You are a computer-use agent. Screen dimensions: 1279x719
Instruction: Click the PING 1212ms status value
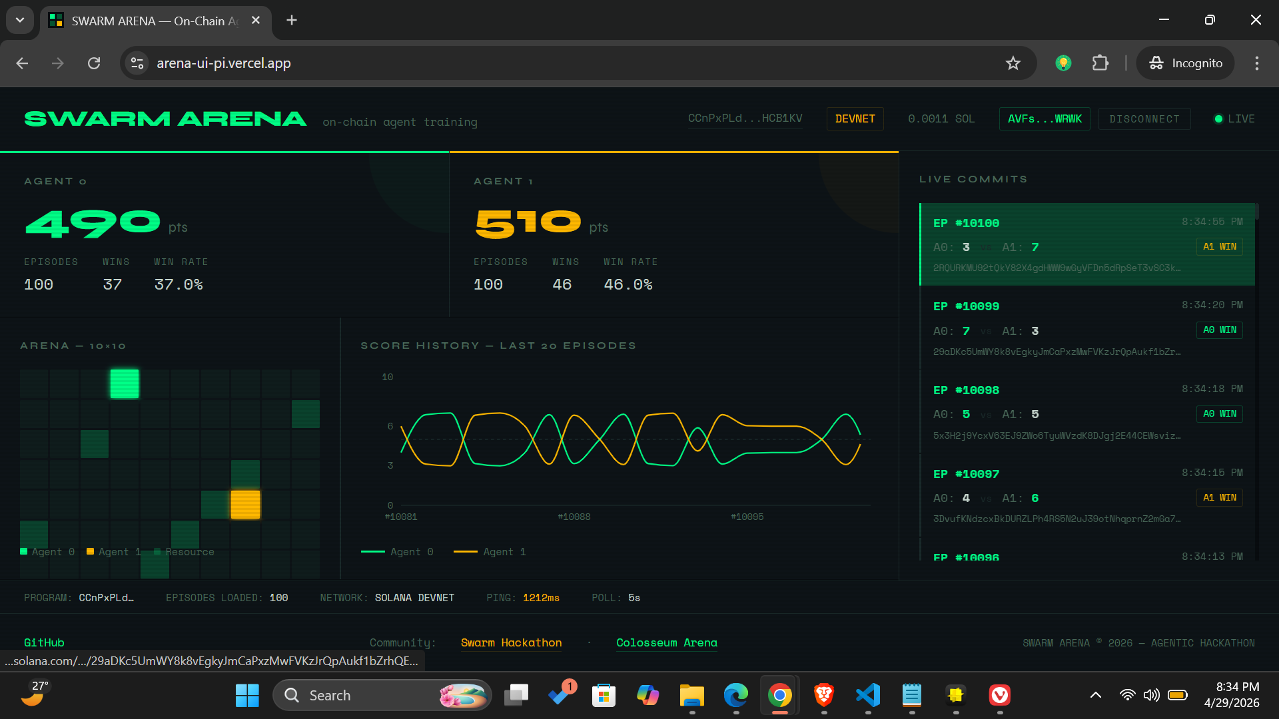(x=541, y=598)
